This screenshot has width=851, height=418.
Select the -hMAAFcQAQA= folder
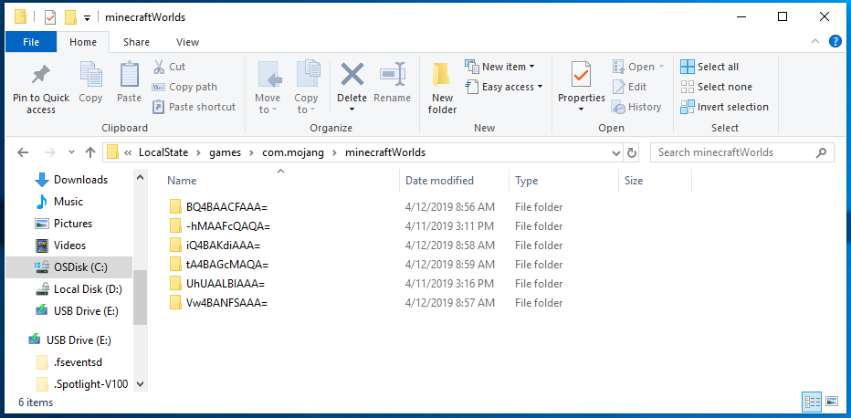point(228,226)
